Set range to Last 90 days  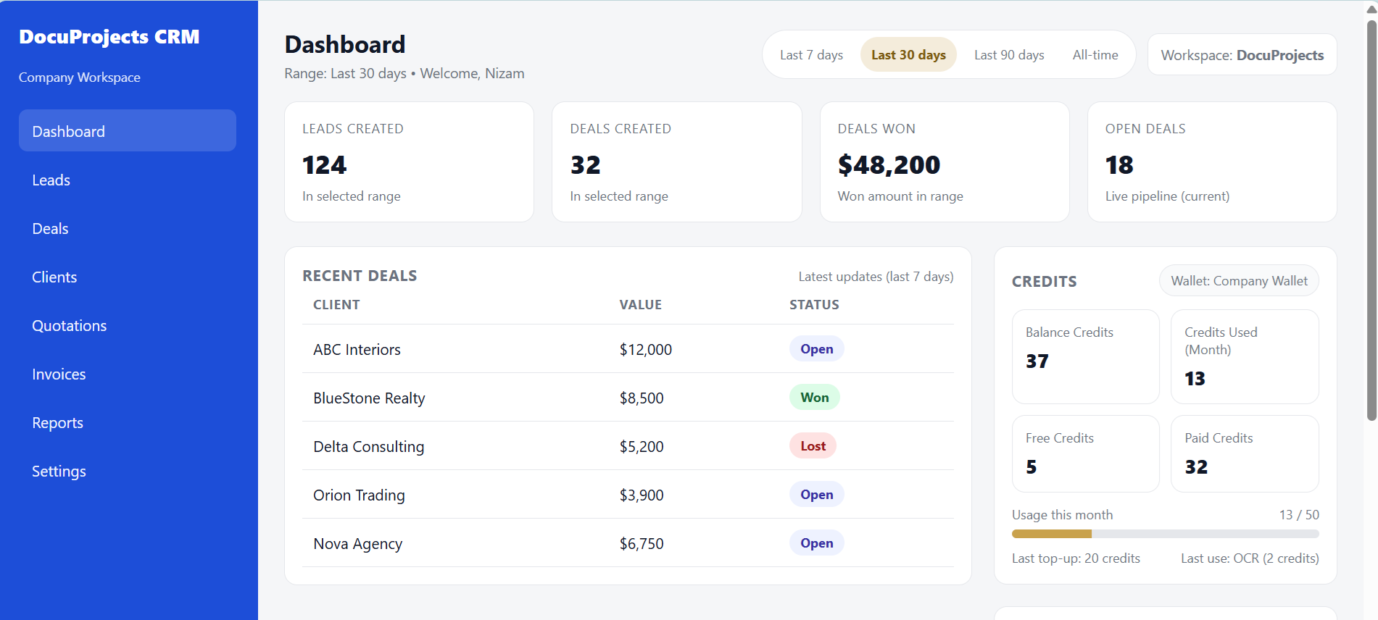coord(1008,55)
